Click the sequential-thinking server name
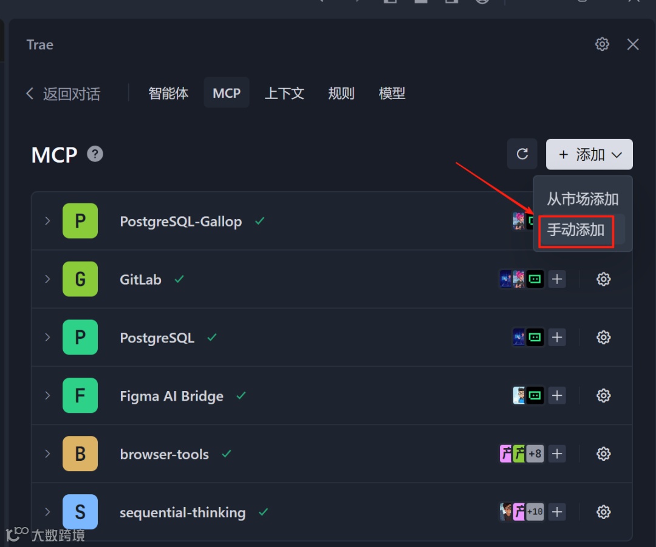This screenshot has height=547, width=656. point(182,512)
